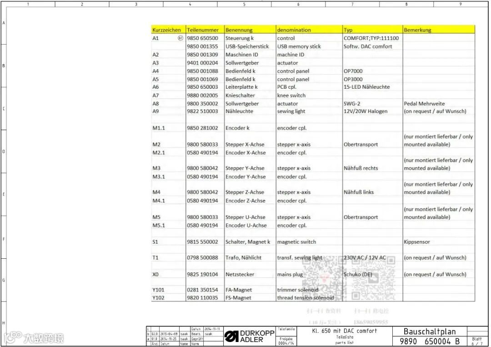Click the Trafo, Nählicht cell

[243, 257]
